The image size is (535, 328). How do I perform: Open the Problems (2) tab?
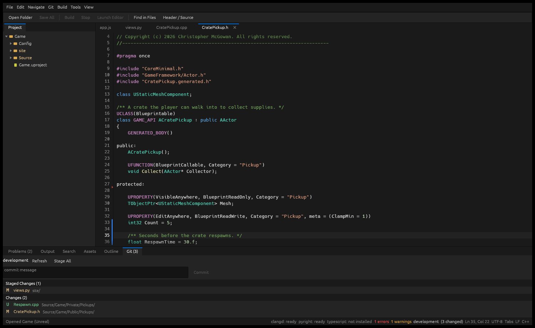[20, 251]
